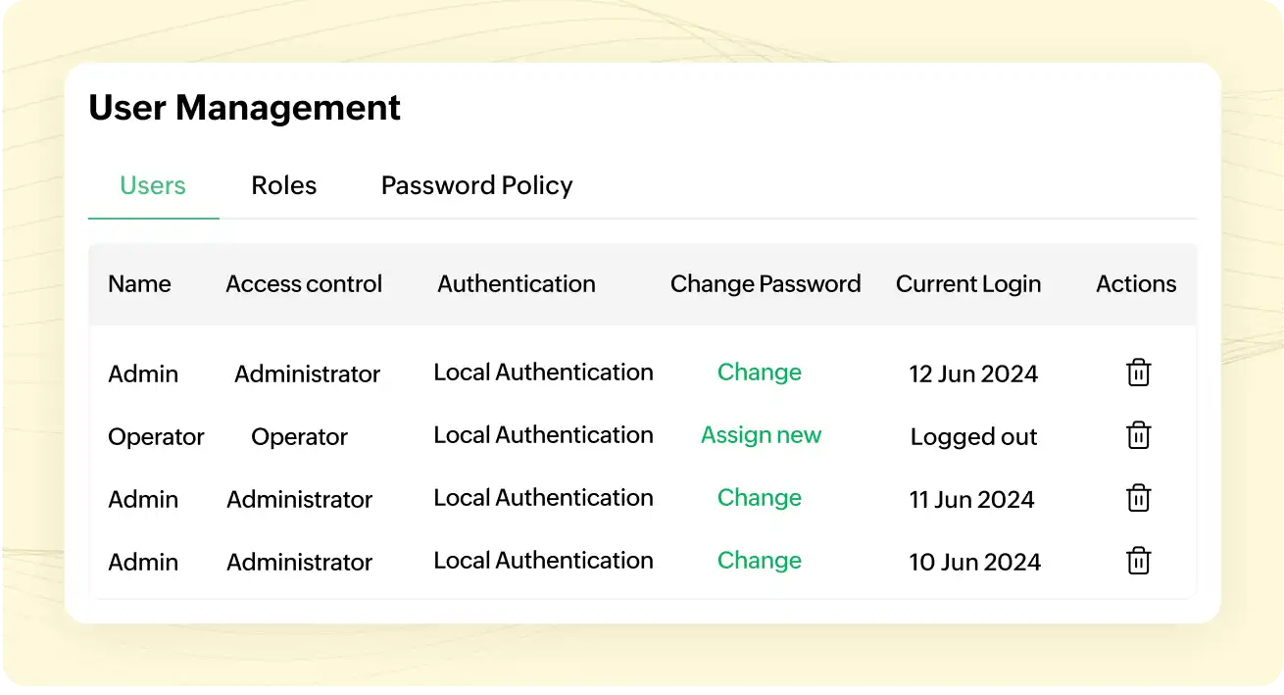Change password for Admin logged in 11 Jun

760,498
